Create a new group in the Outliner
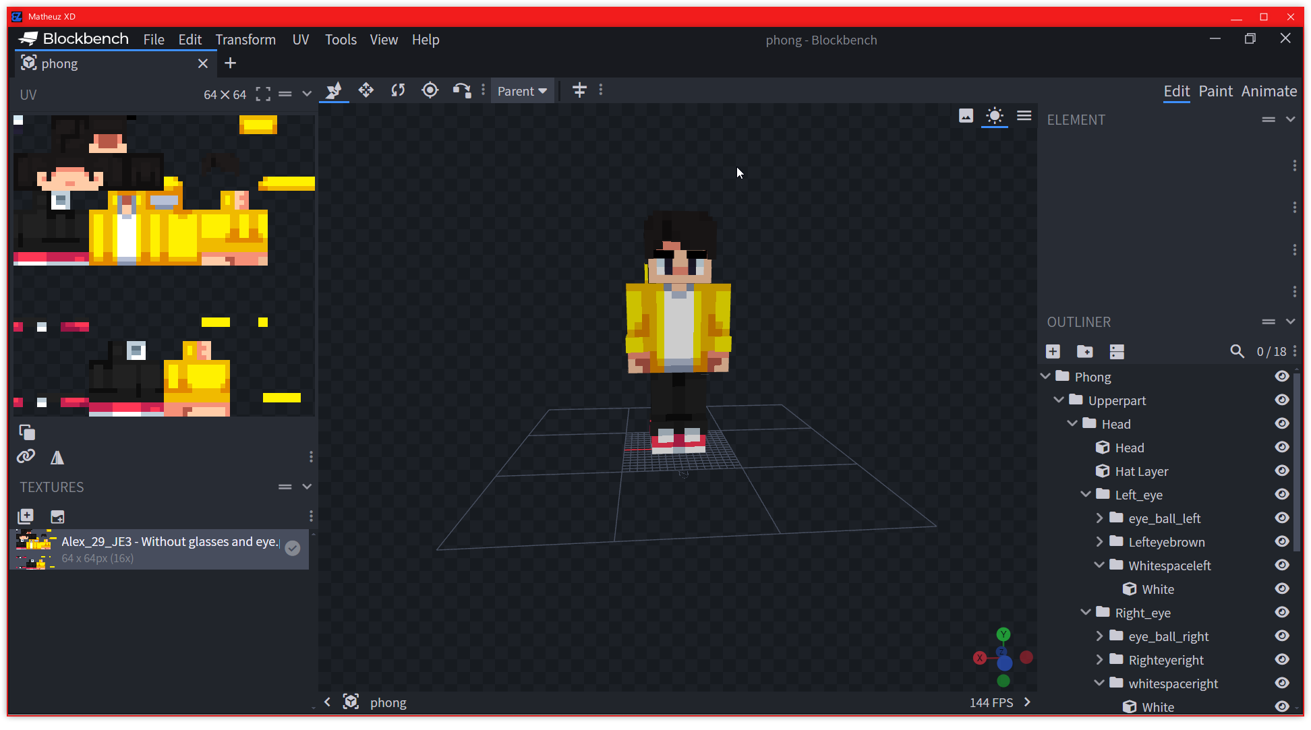Screen dimensions: 1311x730 [x=1084, y=351]
